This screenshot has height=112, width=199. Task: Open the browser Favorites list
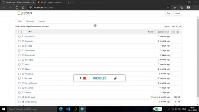coord(175,7)
